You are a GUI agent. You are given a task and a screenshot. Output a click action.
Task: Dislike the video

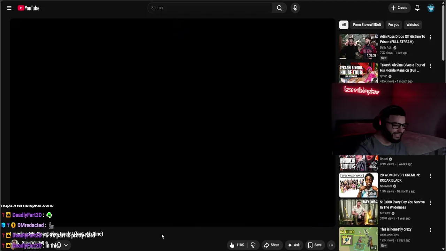(253, 245)
